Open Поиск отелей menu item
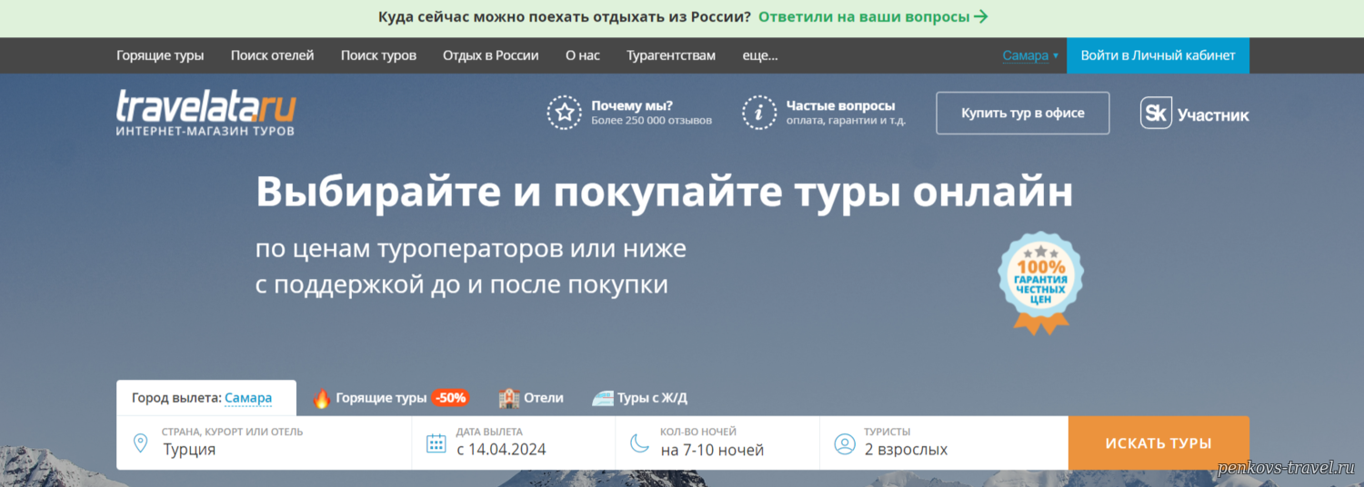Image resolution: width=1364 pixels, height=487 pixels. 273,55
